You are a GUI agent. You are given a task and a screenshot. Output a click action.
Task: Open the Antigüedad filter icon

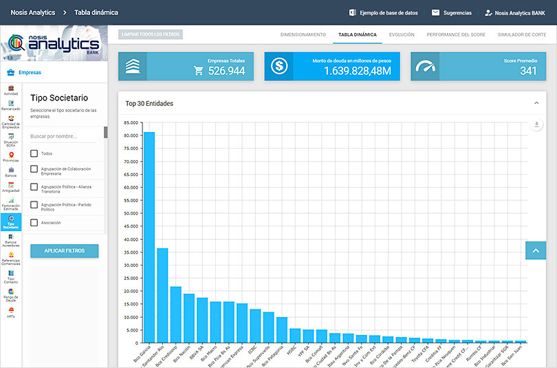tap(11, 185)
